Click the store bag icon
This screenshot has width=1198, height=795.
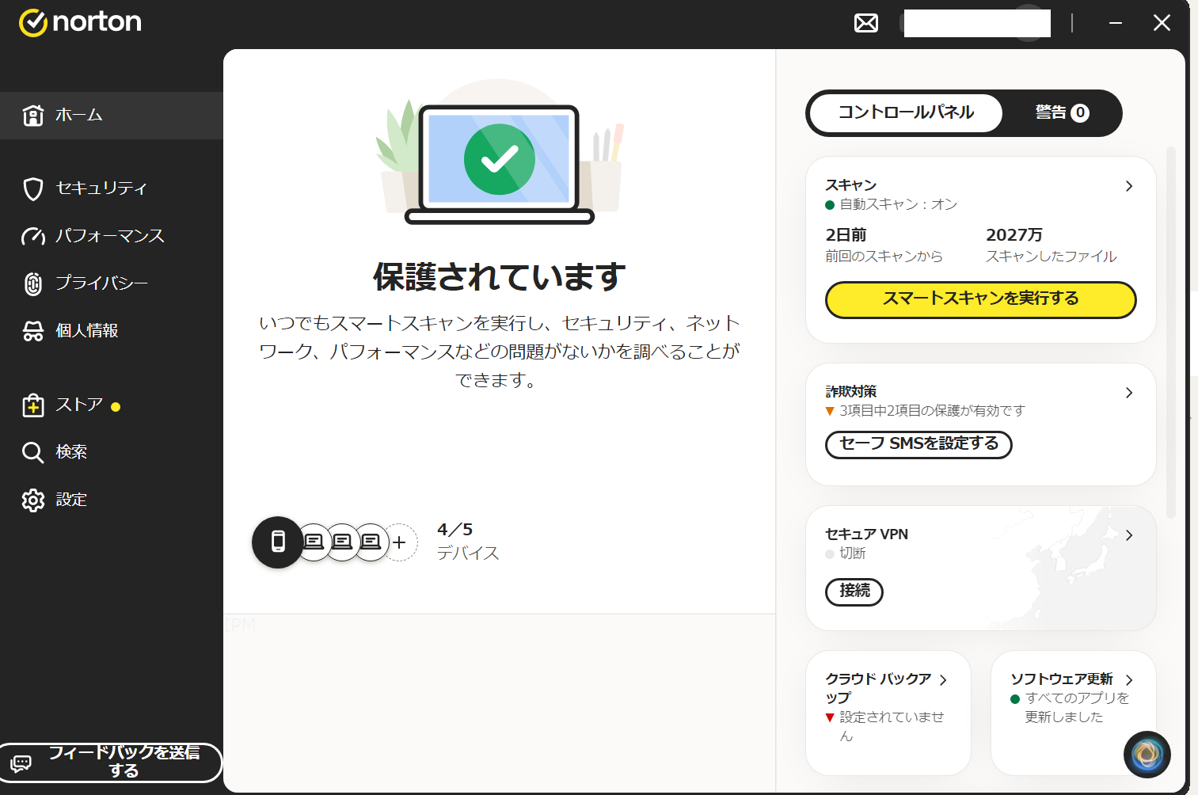click(33, 405)
